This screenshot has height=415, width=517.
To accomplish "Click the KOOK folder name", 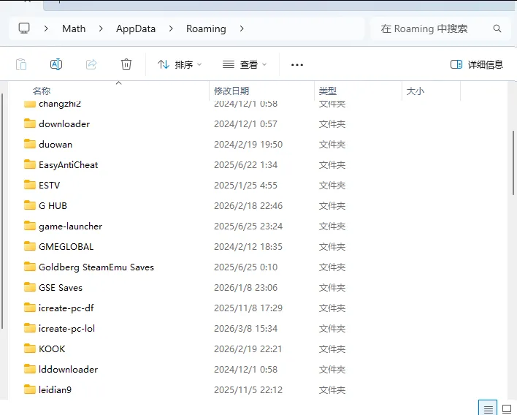I will [52, 349].
